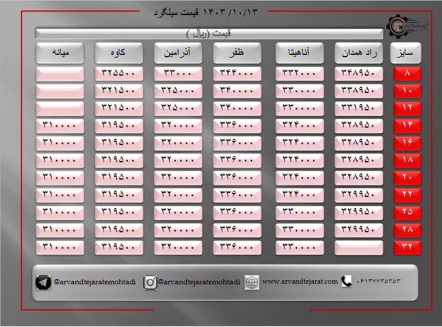Click راد همدان price for size ۱۴
The width and height of the screenshot is (442, 327).
click(x=359, y=126)
